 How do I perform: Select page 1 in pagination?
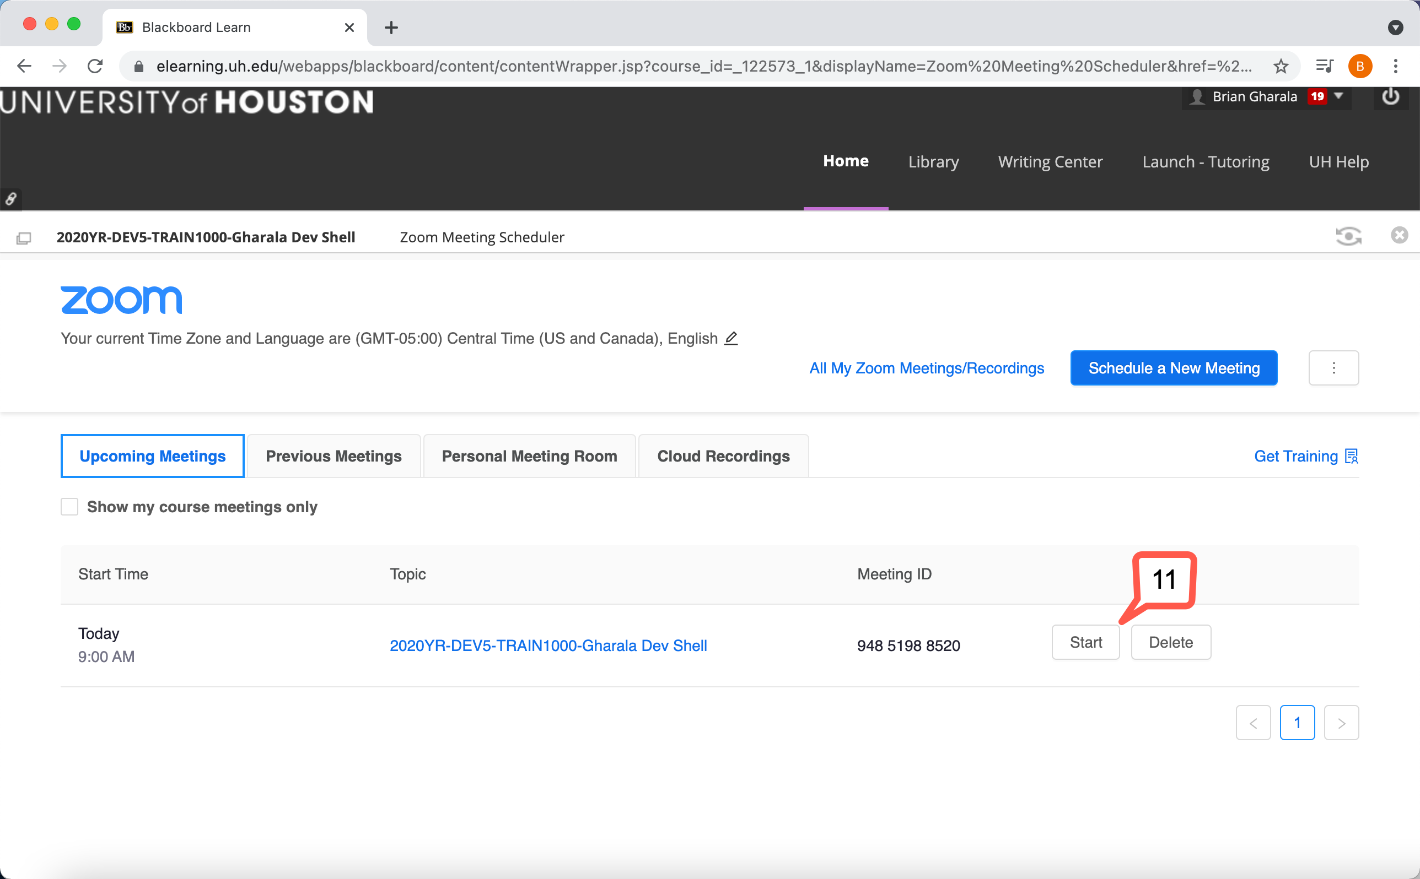coord(1297,723)
